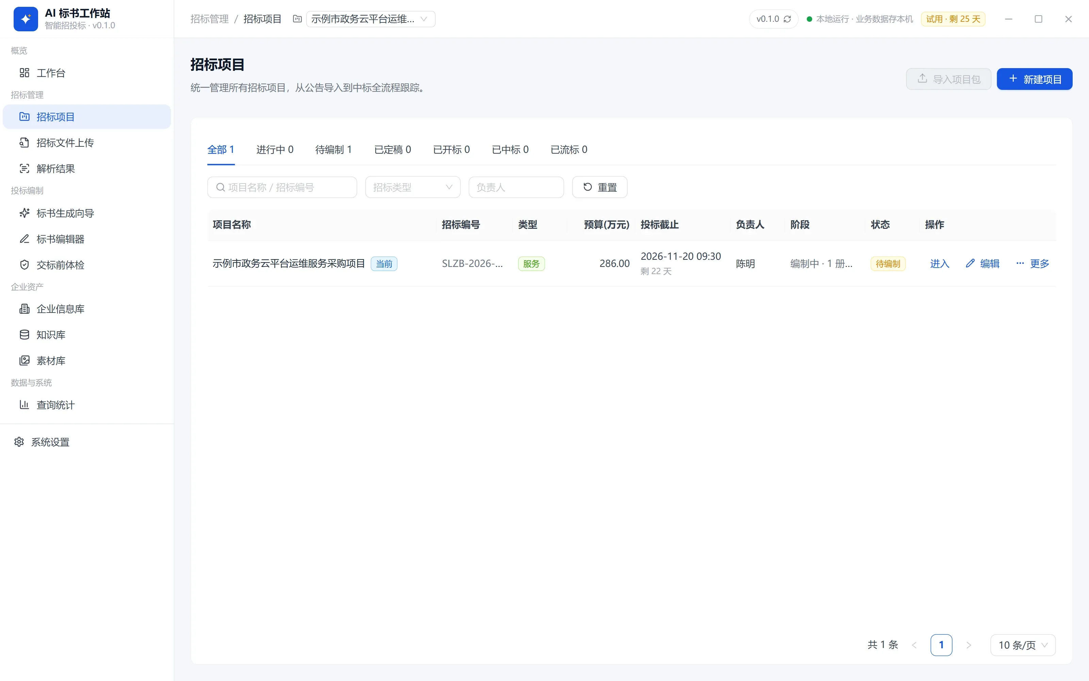
Task: Click 进入 for the 示例市政务云 project
Action: pyautogui.click(x=940, y=264)
